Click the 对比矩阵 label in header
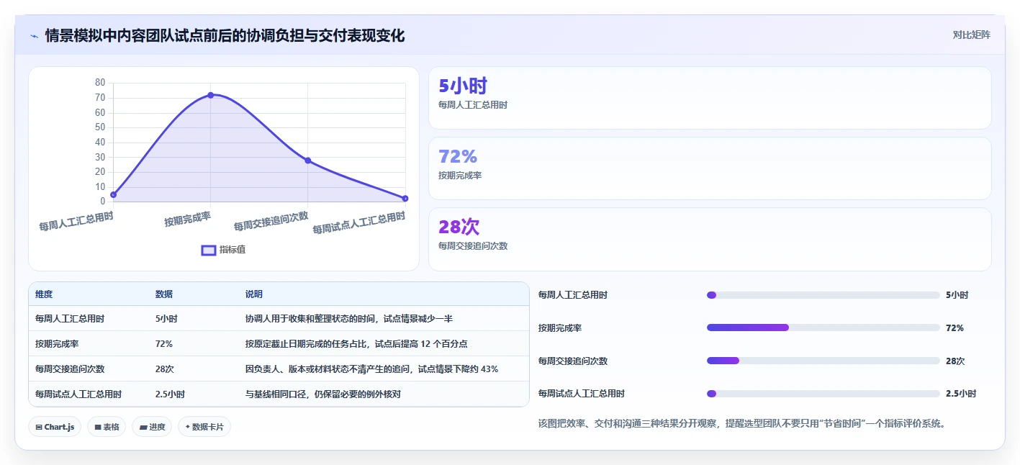1020x465 pixels. 971,35
